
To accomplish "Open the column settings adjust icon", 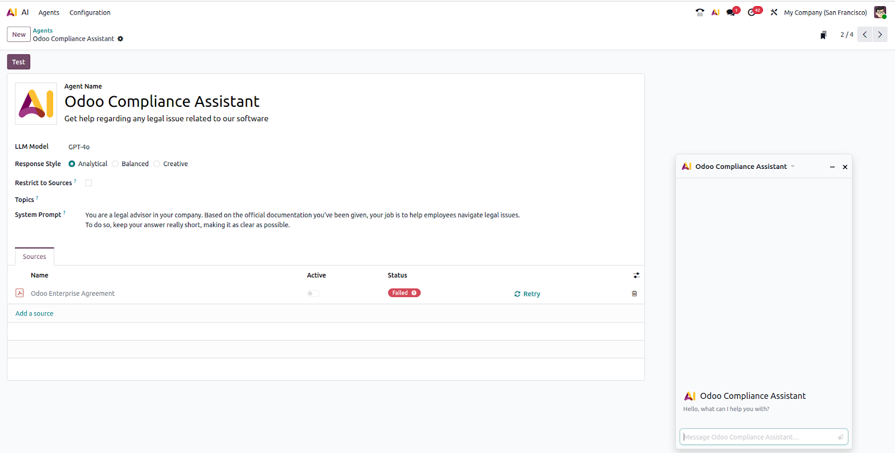I will tap(636, 275).
